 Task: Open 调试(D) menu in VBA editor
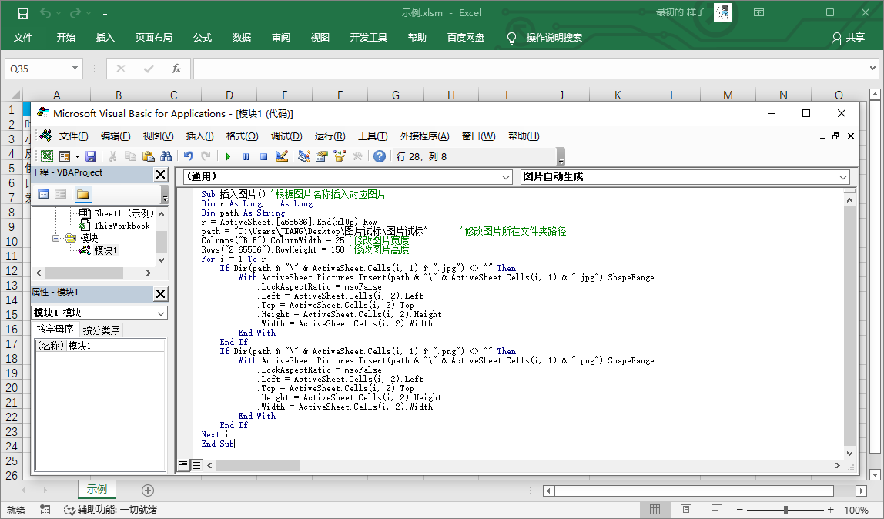coord(286,136)
